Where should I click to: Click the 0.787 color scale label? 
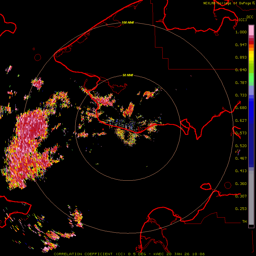point(241,82)
